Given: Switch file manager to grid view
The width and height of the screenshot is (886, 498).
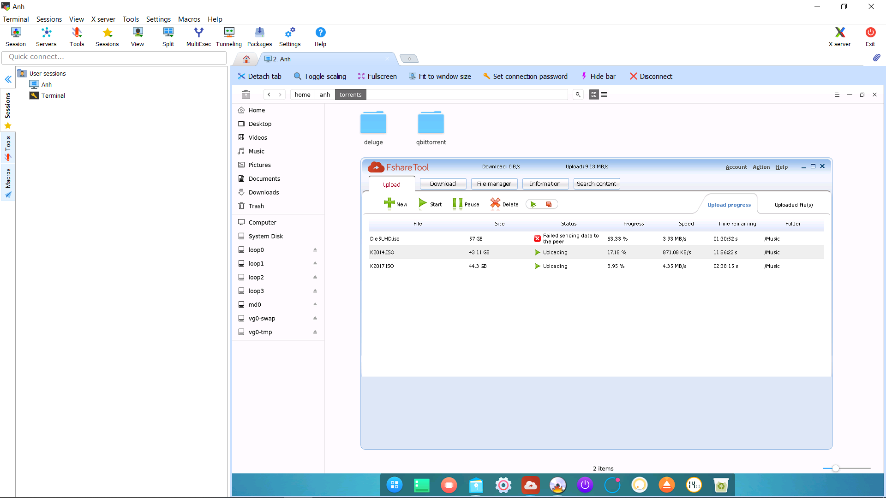Looking at the screenshot, I should click(594, 95).
